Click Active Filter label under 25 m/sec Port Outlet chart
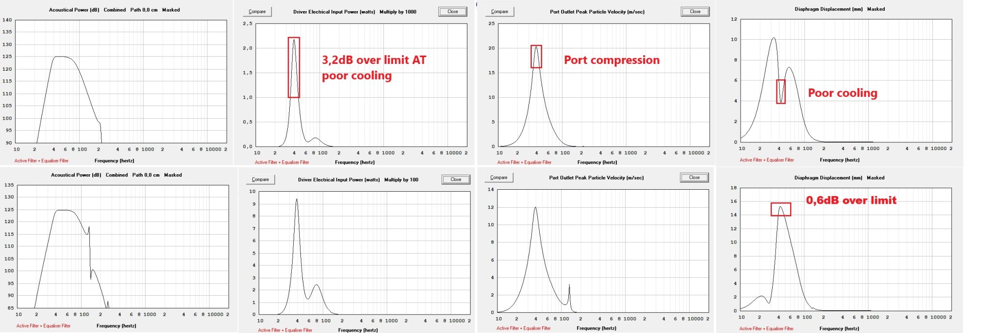 tap(524, 162)
